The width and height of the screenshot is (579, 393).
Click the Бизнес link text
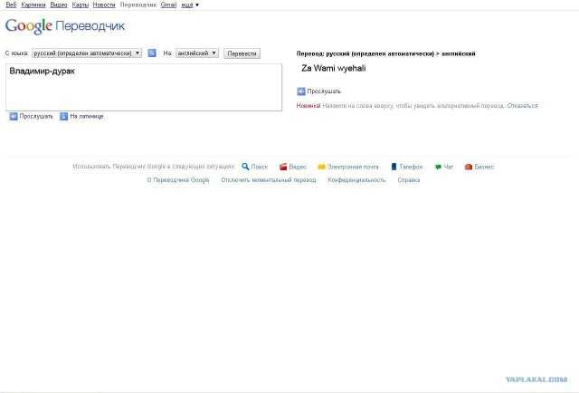click(484, 167)
